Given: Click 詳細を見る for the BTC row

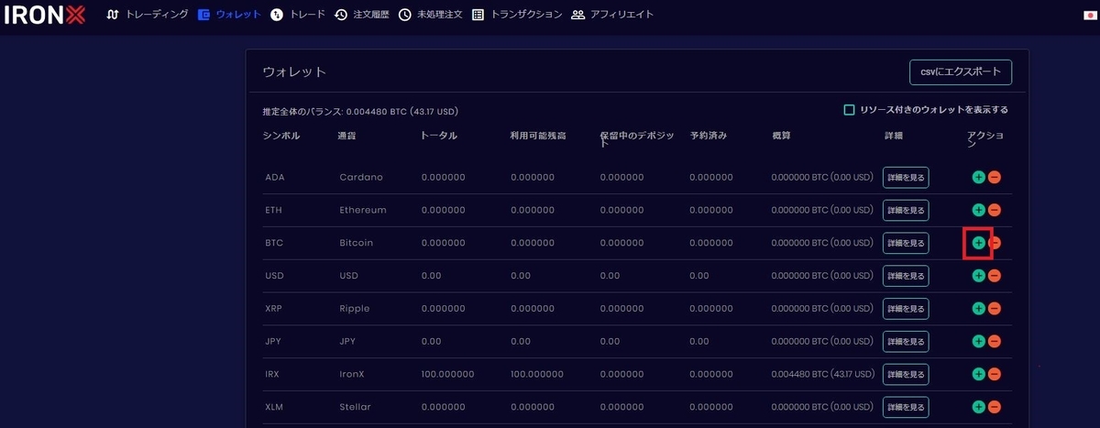Looking at the screenshot, I should [906, 243].
